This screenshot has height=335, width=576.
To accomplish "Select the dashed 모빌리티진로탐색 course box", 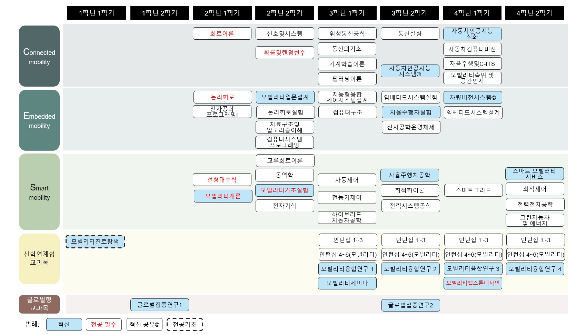I will [x=95, y=242].
